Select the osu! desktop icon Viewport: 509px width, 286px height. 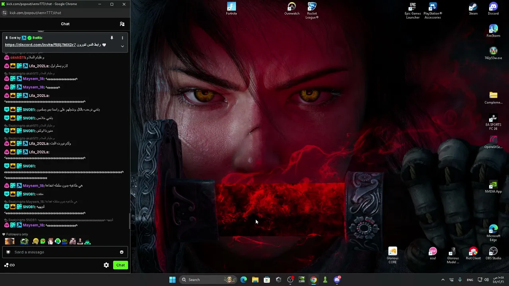pyautogui.click(x=433, y=253)
